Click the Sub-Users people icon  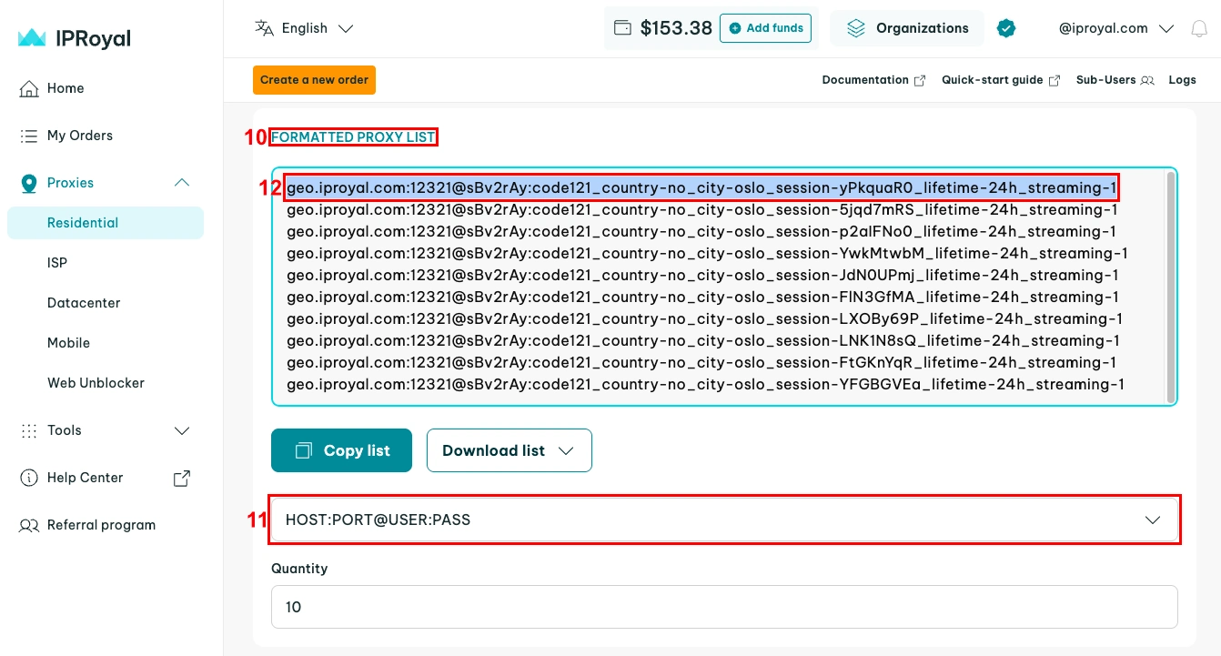coord(1147,80)
